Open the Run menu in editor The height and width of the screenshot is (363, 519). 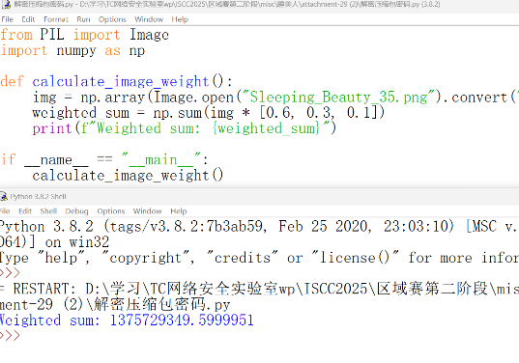pos(83,19)
